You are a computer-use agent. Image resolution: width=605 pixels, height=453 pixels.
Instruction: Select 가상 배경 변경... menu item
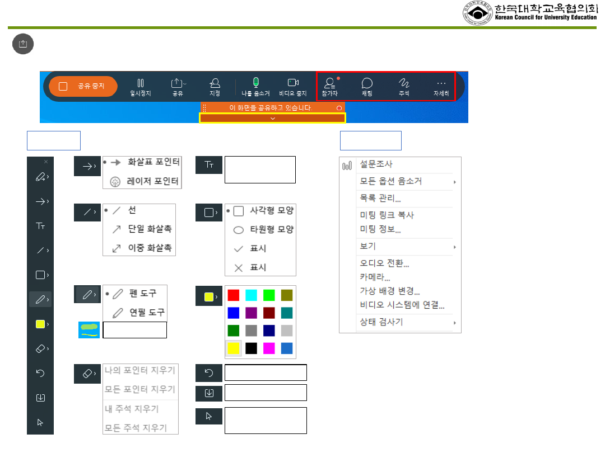pos(390,291)
